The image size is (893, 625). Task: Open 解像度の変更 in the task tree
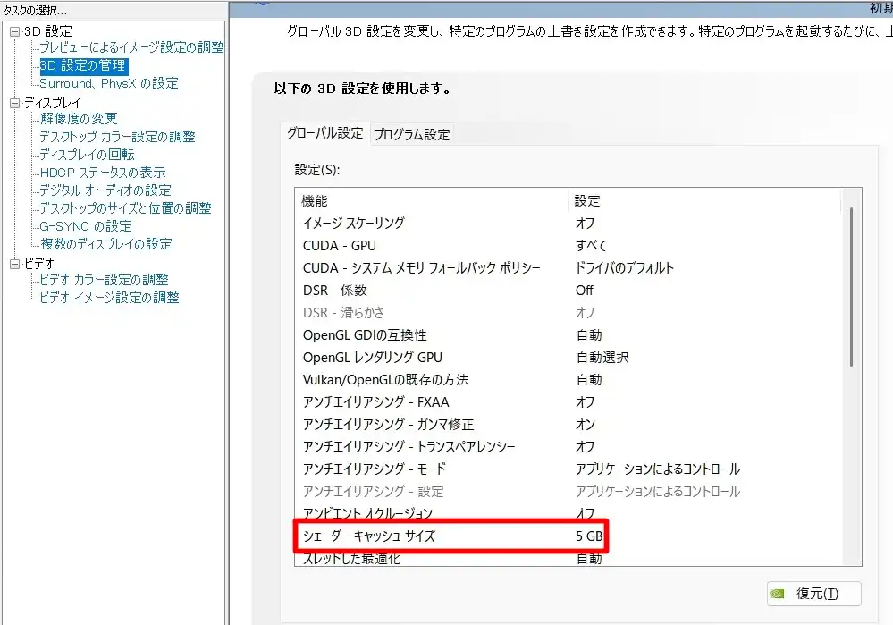pos(79,119)
